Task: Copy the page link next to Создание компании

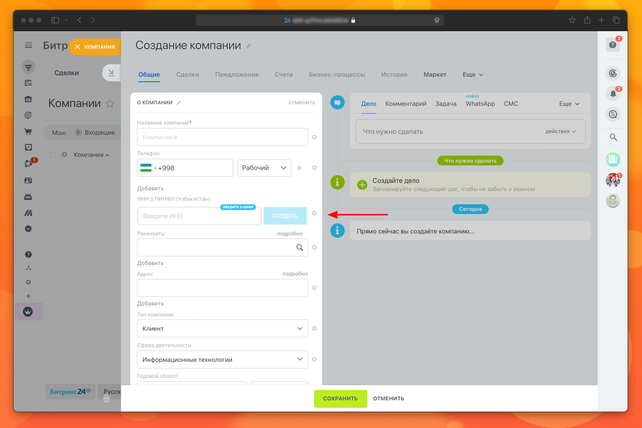Action: pyautogui.click(x=248, y=46)
